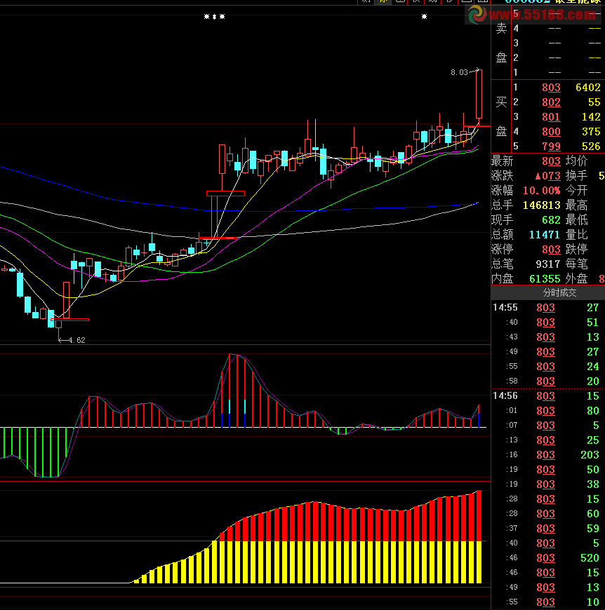
Task: Click the 55188 swirl logo icon
Action: 479,13
